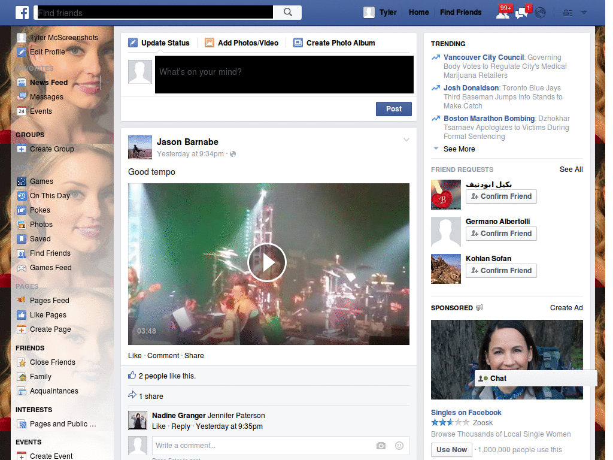The image size is (613, 460).
Task: Select the Add Photos/Video tab
Action: point(242,43)
